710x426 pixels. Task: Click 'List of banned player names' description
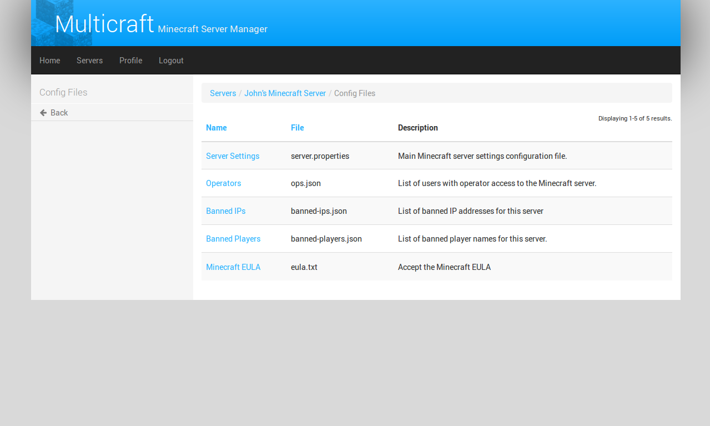tap(472, 239)
